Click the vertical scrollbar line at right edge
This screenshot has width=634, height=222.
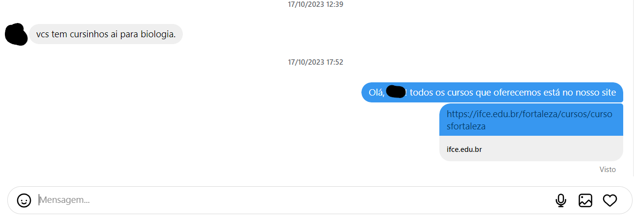pyautogui.click(x=633, y=88)
